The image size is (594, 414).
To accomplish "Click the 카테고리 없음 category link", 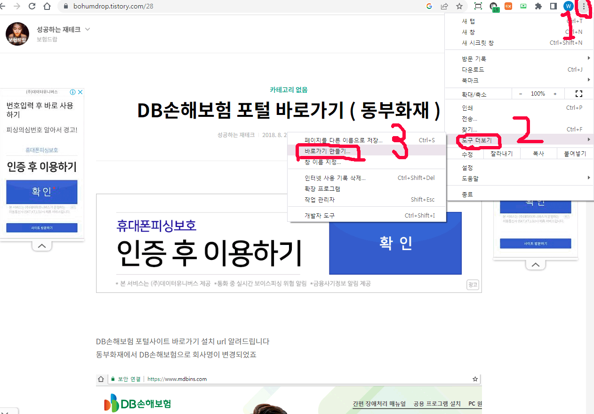I will coord(289,89).
